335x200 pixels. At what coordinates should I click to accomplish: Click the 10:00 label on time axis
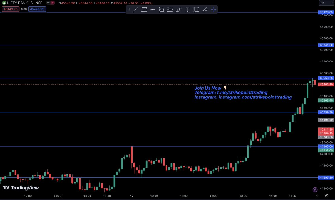154,196
